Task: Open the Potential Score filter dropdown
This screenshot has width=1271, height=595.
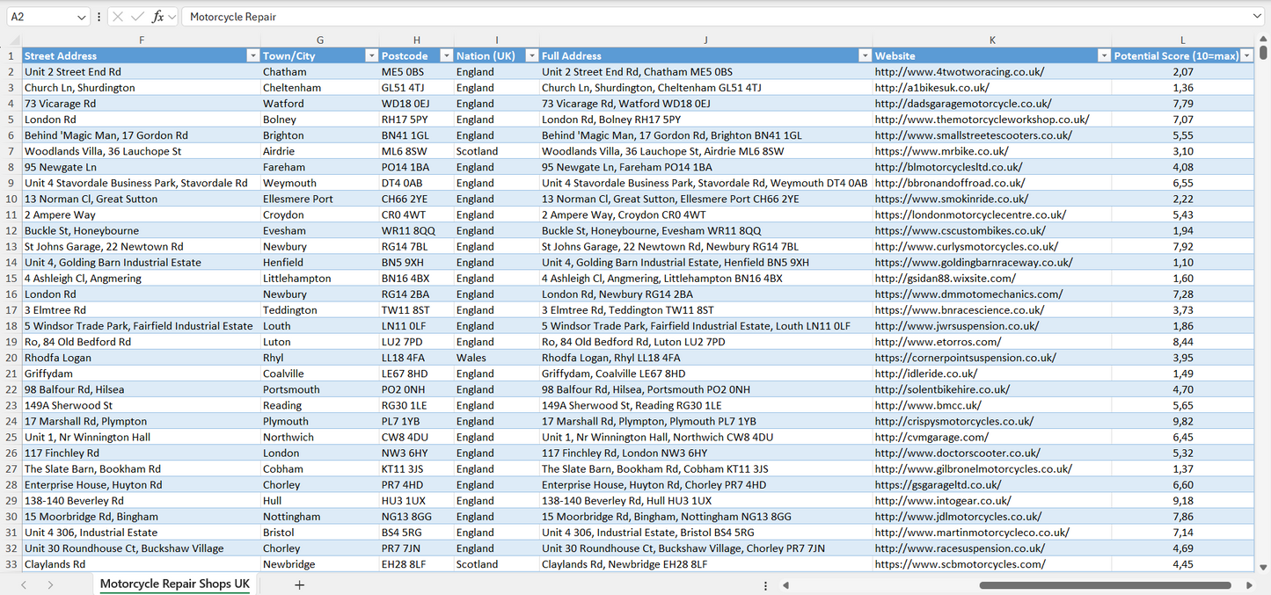Action: [x=1247, y=54]
